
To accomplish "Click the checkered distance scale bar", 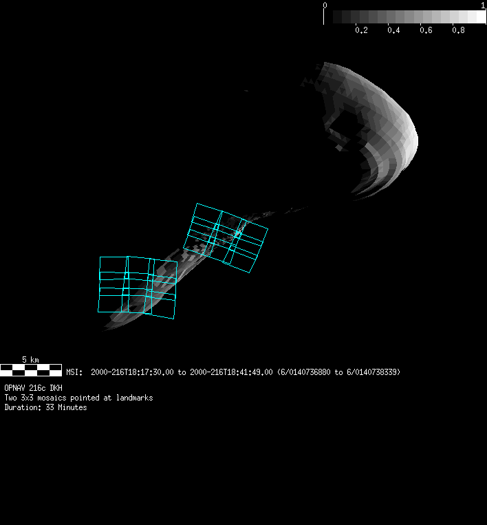I will [31, 369].
